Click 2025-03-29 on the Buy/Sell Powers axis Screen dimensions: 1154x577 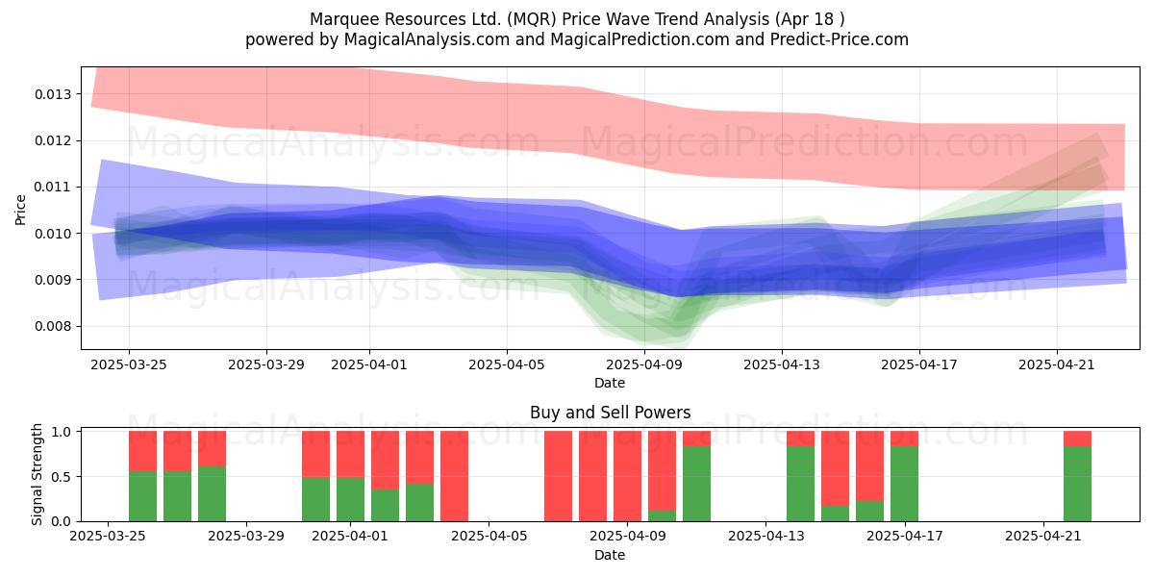point(247,537)
